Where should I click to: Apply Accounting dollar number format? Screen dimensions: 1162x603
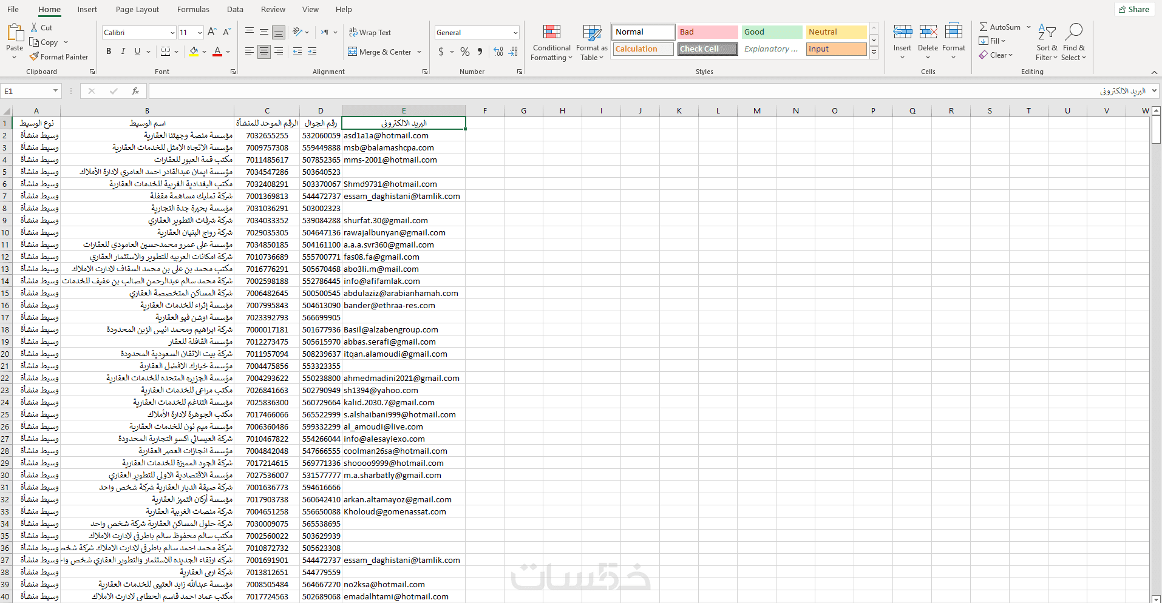pos(441,52)
